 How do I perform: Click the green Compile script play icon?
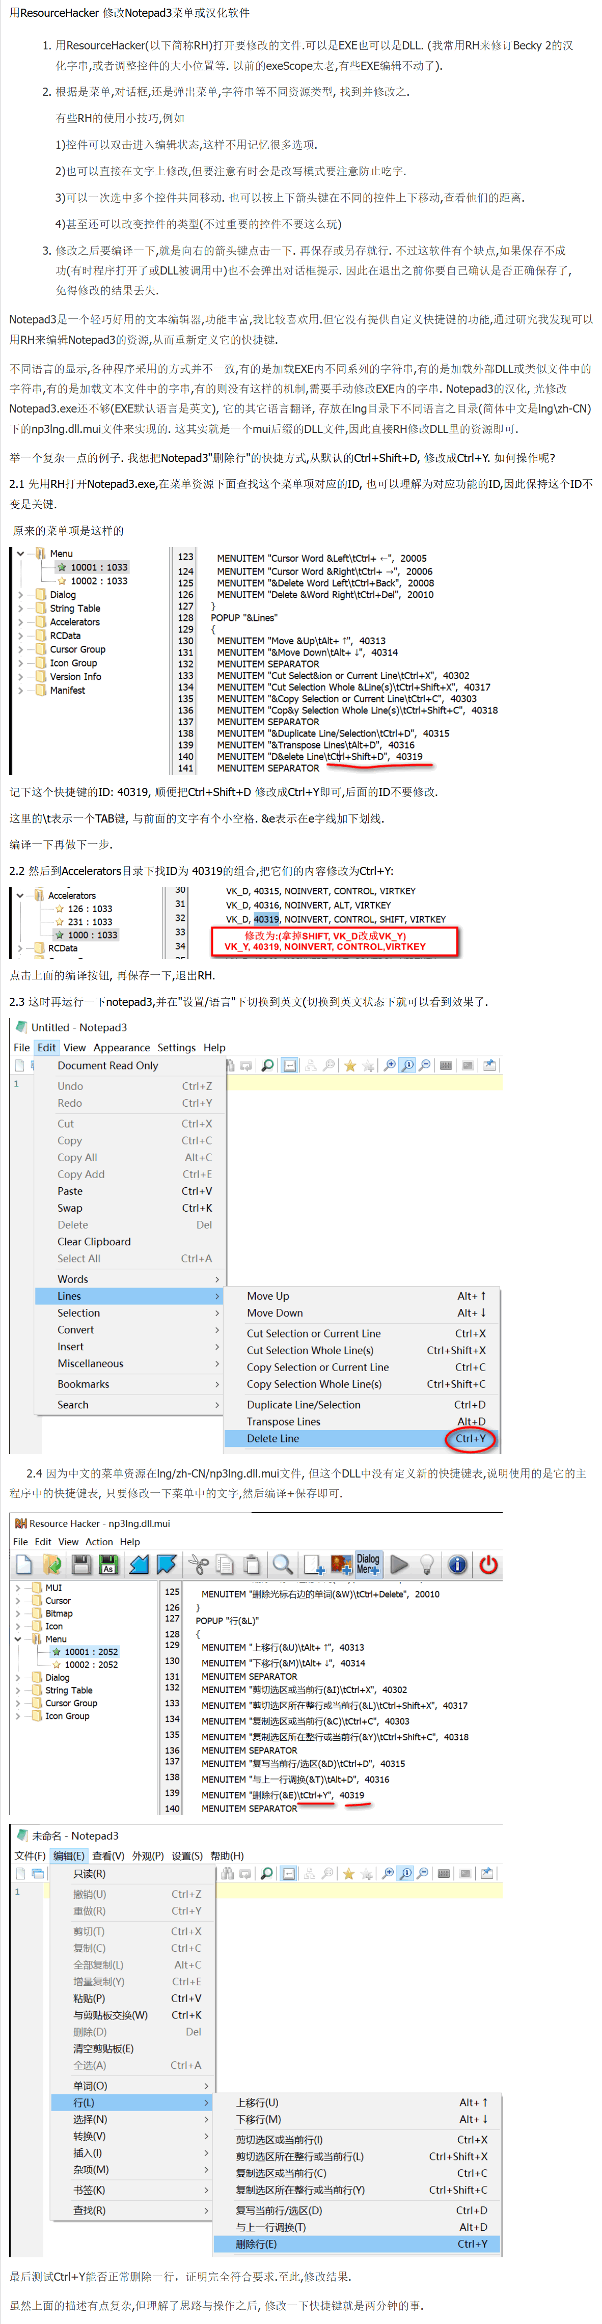pos(399,1565)
